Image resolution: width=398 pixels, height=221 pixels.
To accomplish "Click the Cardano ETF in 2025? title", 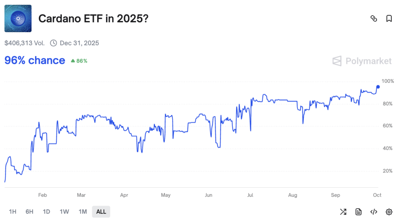I will pos(93,19).
